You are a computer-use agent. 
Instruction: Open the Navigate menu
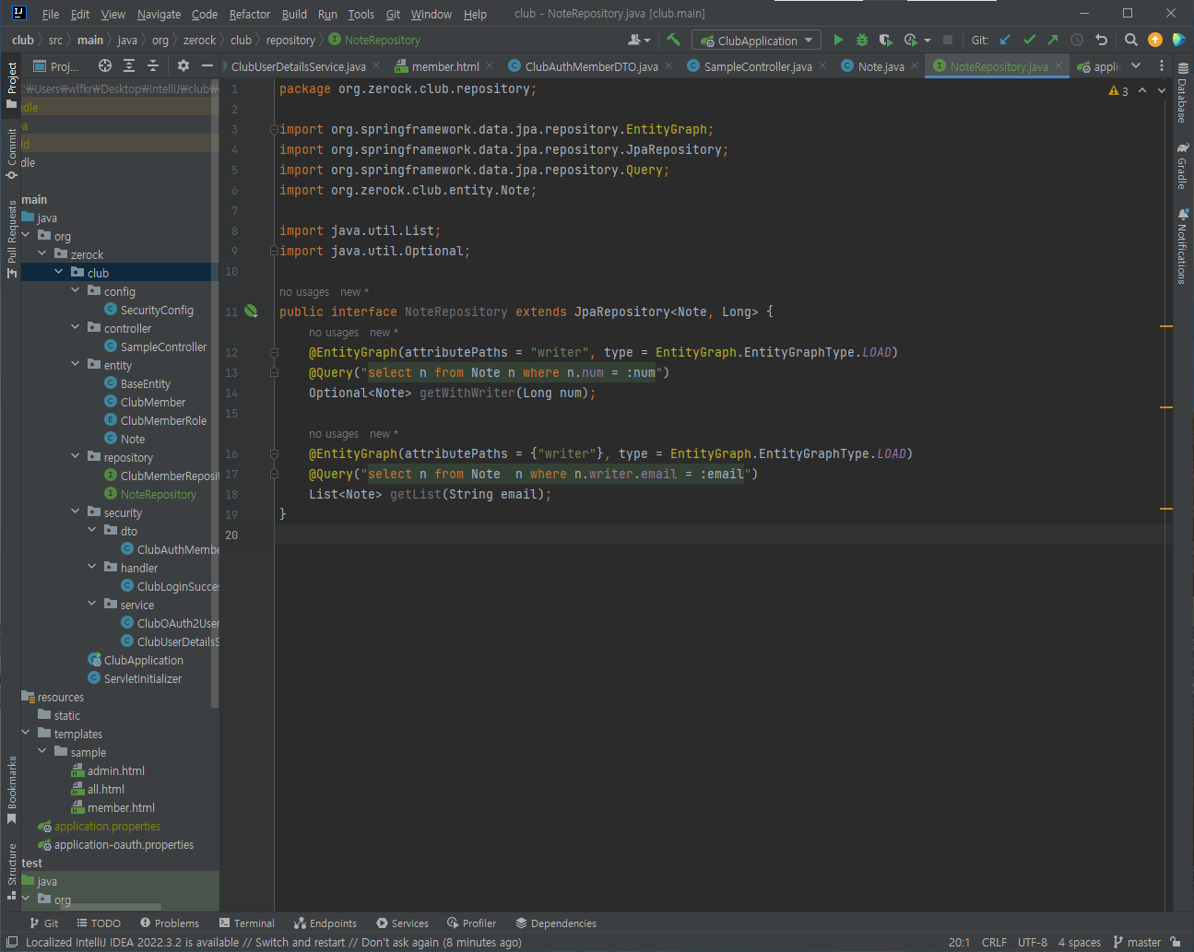(159, 14)
